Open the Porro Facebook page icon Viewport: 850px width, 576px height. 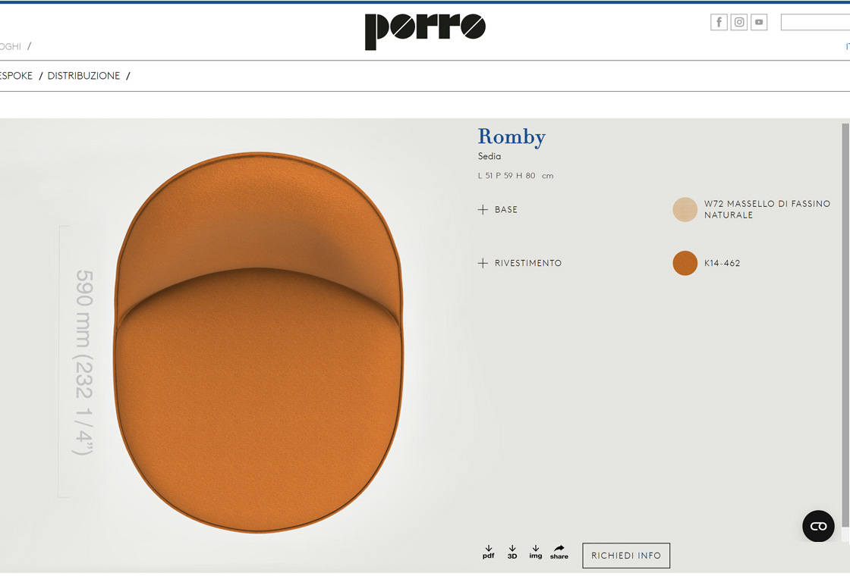pyautogui.click(x=719, y=22)
